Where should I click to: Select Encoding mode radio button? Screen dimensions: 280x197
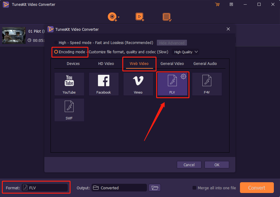tap(56, 52)
